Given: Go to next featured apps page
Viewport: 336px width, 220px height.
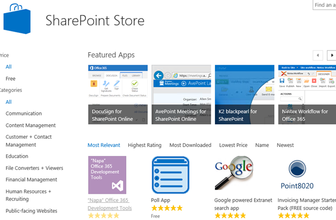Looking at the screenshot, I should (x=331, y=55).
